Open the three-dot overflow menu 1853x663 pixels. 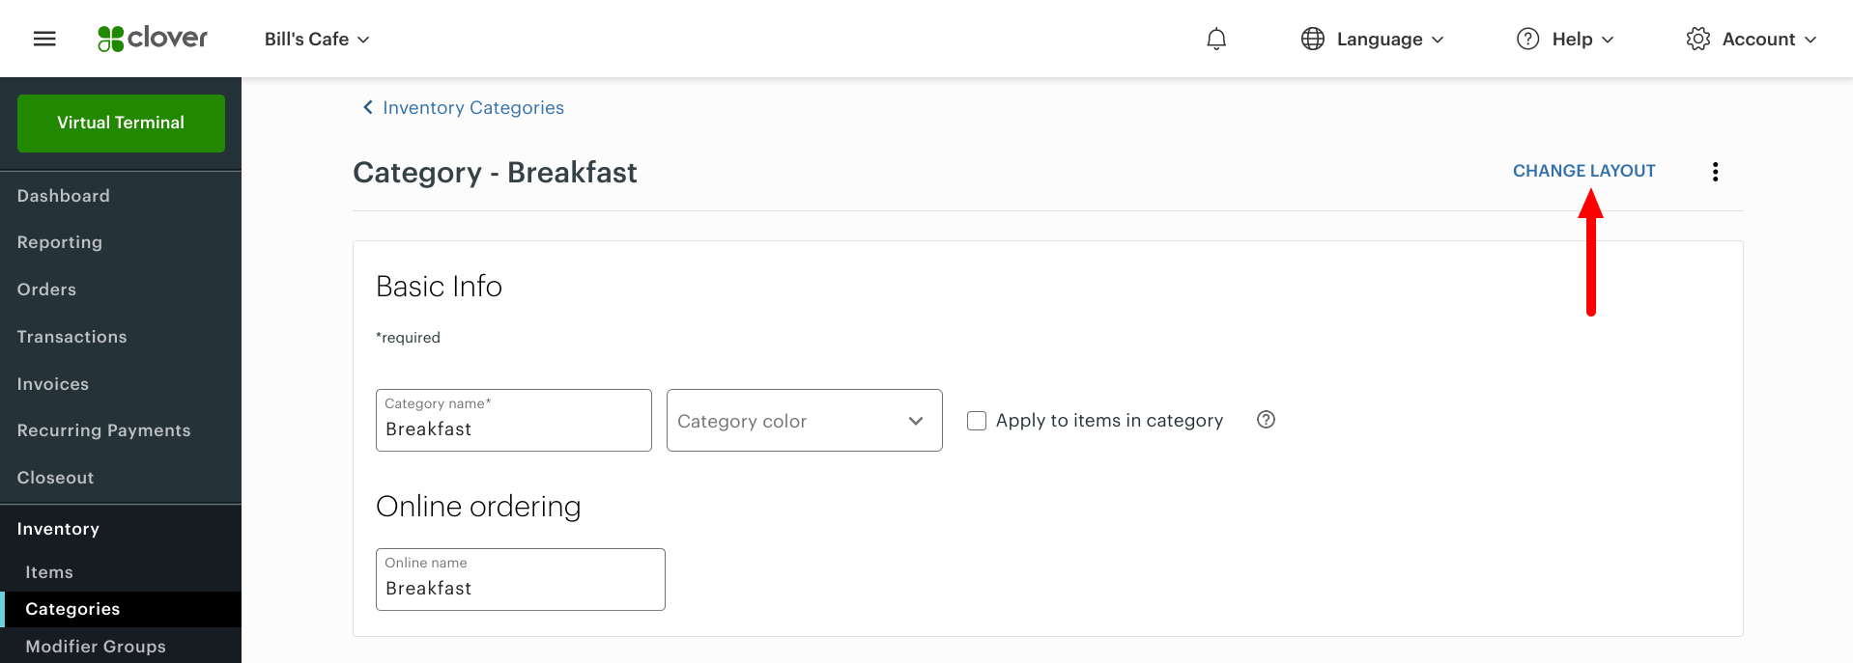[x=1716, y=171]
